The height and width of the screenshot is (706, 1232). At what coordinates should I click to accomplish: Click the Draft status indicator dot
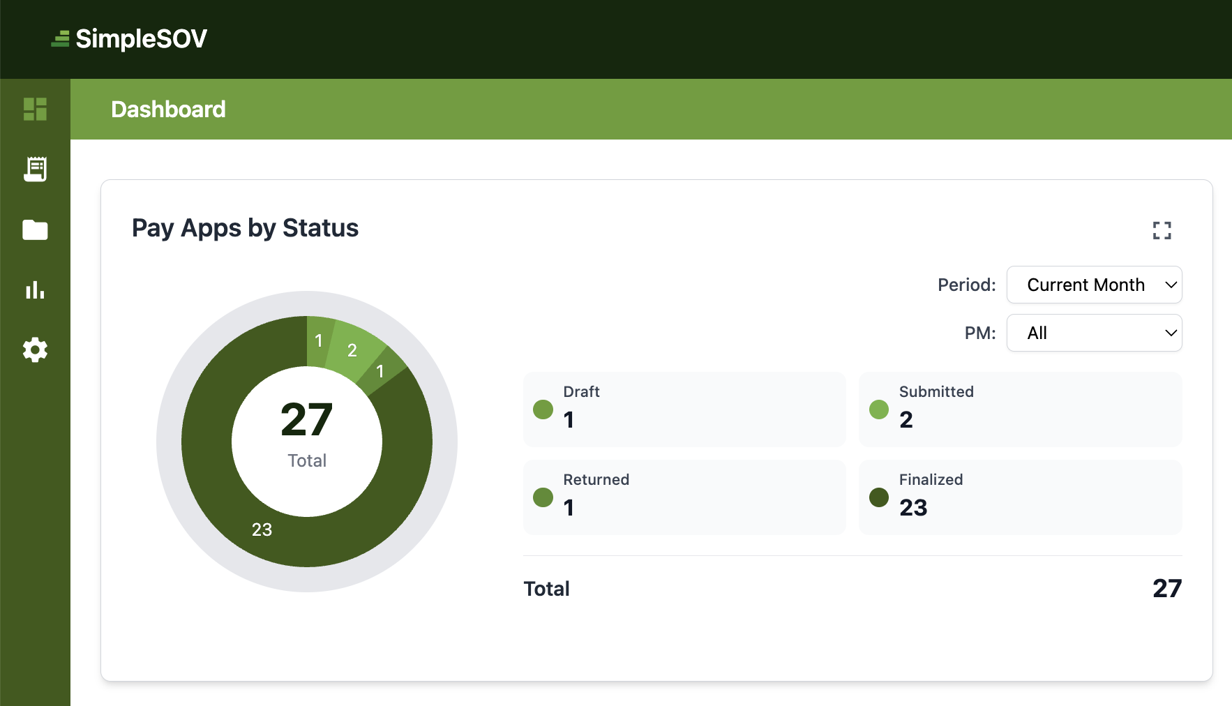(x=543, y=410)
